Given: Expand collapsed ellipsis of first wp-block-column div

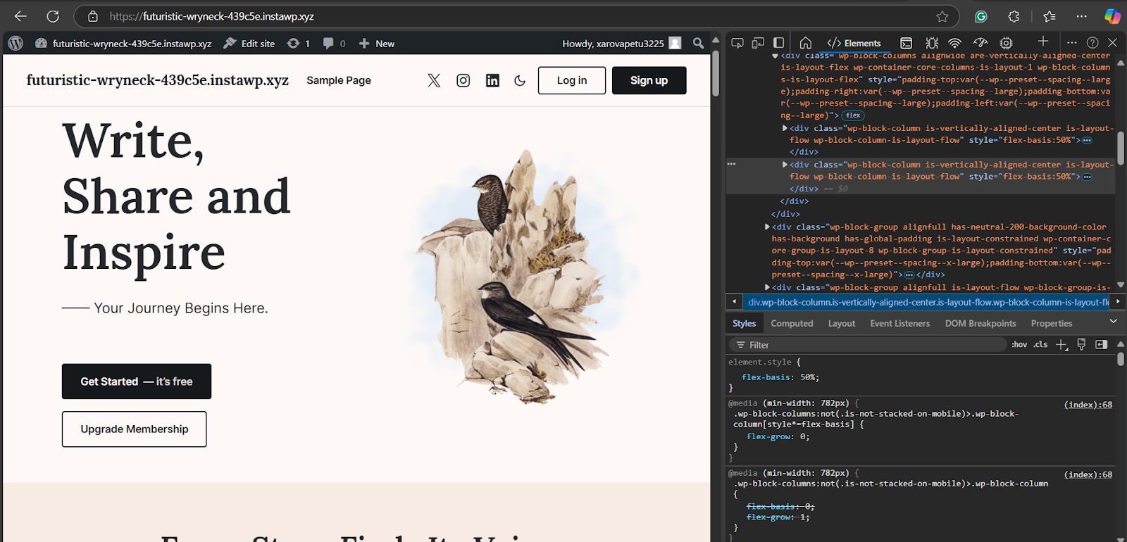Looking at the screenshot, I should (x=1088, y=140).
